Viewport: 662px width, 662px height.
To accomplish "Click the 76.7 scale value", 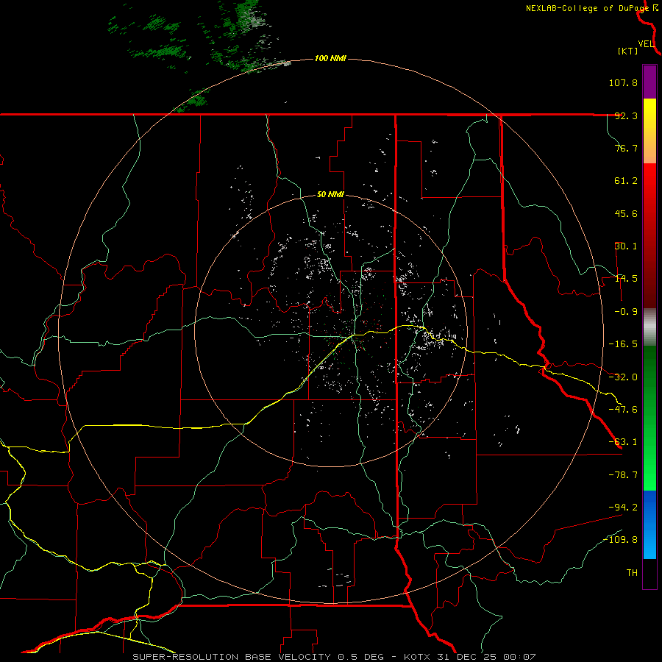I will coord(626,148).
